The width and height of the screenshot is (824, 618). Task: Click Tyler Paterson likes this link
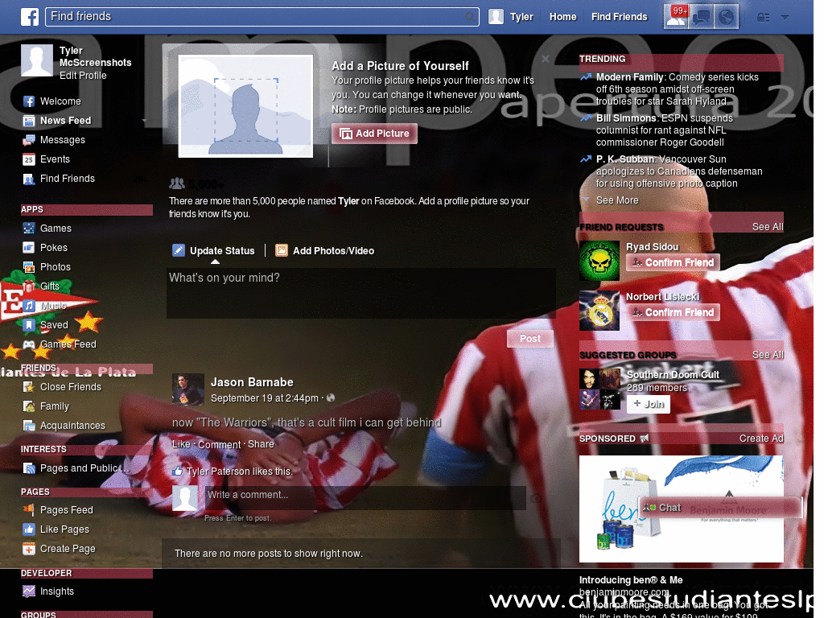point(240,472)
